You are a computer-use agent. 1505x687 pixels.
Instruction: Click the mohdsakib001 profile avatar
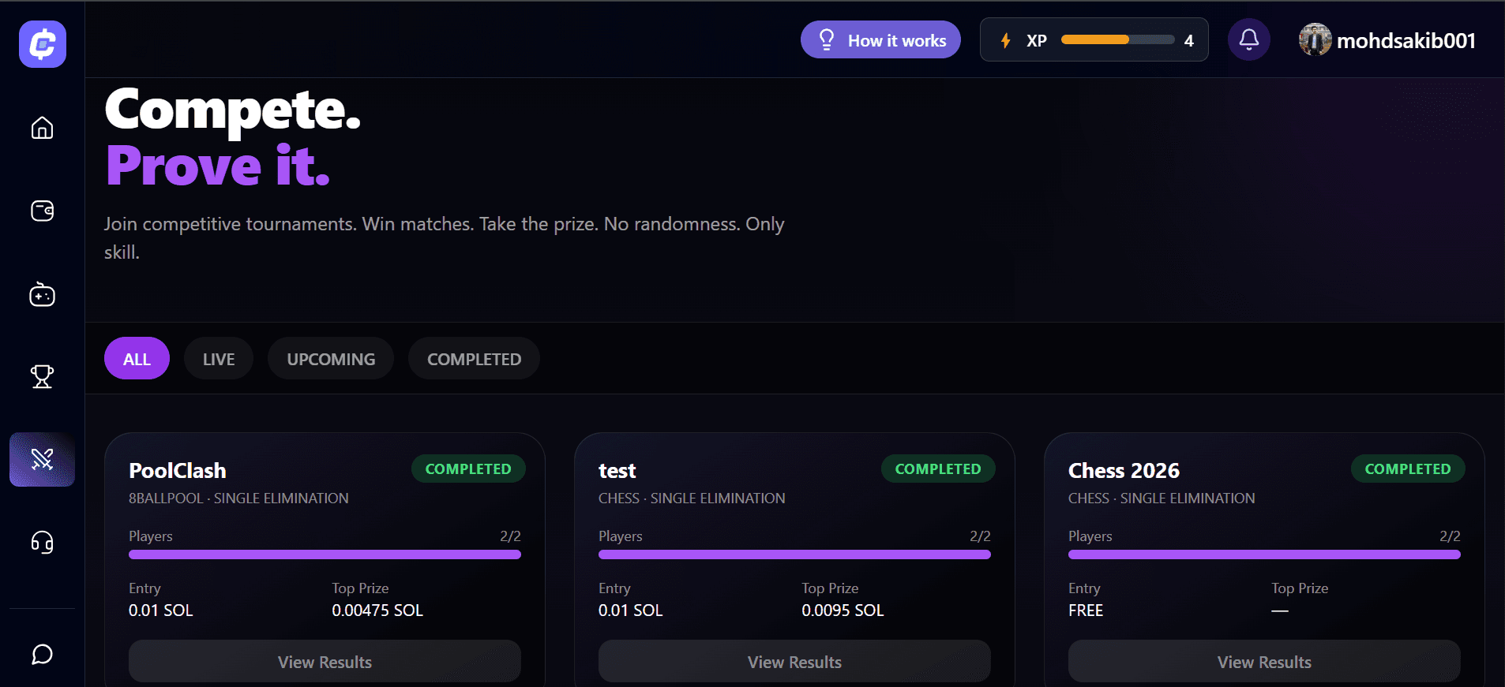tap(1315, 40)
